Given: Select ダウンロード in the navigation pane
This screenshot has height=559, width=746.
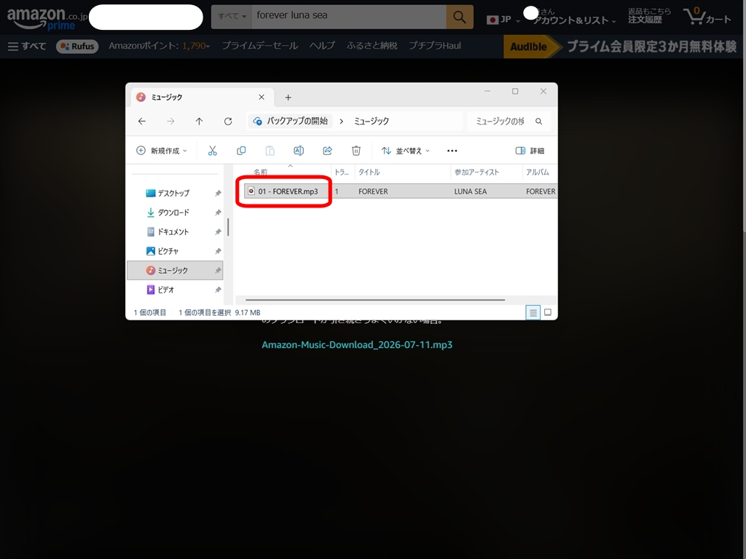Looking at the screenshot, I should 175,213.
